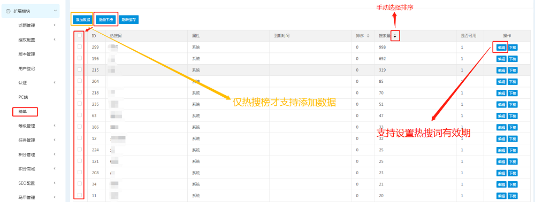This screenshot has height=202, width=535.
Task: Click the 是否可用 column header
Action: tap(469, 36)
